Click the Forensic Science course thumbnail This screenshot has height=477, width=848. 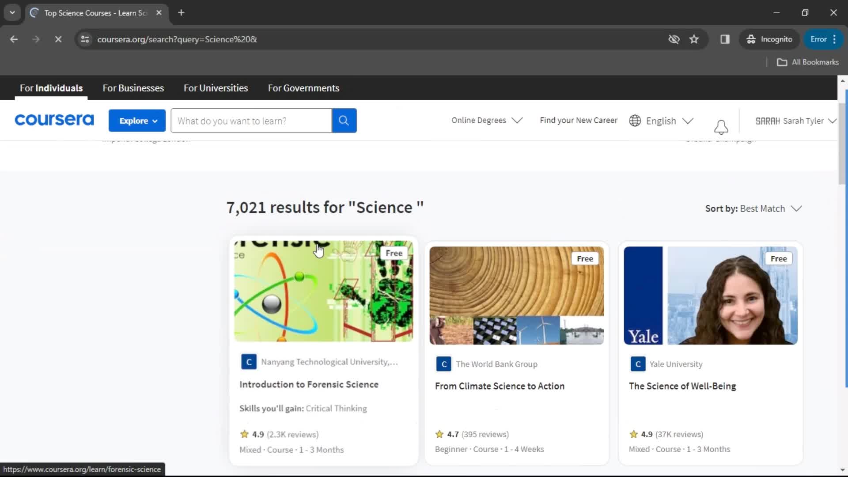(323, 291)
